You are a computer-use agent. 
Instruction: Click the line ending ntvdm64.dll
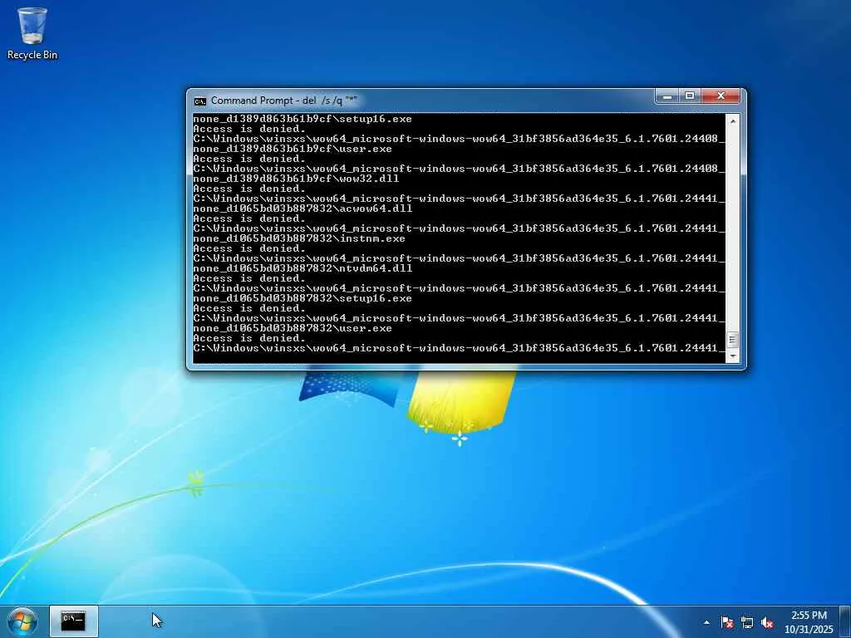(x=303, y=268)
